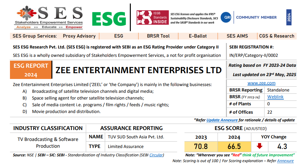Click the orange ESG REPORT 2024 box

coord(31,70)
